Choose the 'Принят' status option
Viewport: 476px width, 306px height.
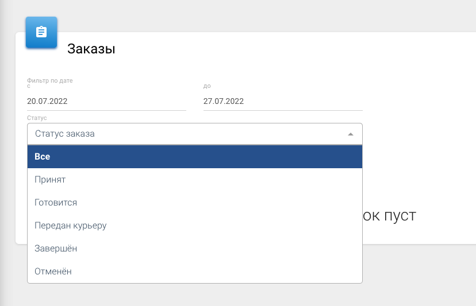194,180
